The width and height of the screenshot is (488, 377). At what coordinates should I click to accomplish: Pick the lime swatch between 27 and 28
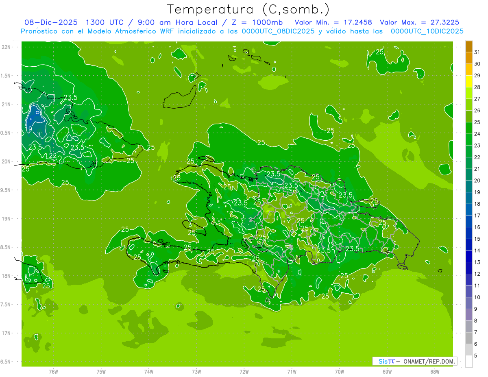[x=469, y=93]
